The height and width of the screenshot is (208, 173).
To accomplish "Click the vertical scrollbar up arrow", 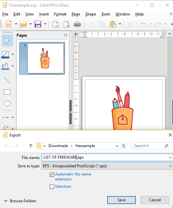I will tap(170, 34).
